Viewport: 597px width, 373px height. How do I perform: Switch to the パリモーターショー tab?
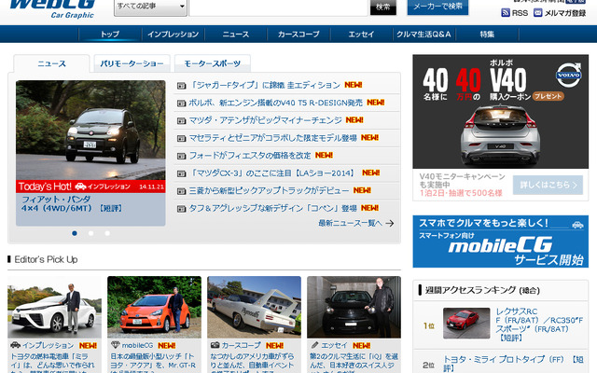tap(132, 63)
